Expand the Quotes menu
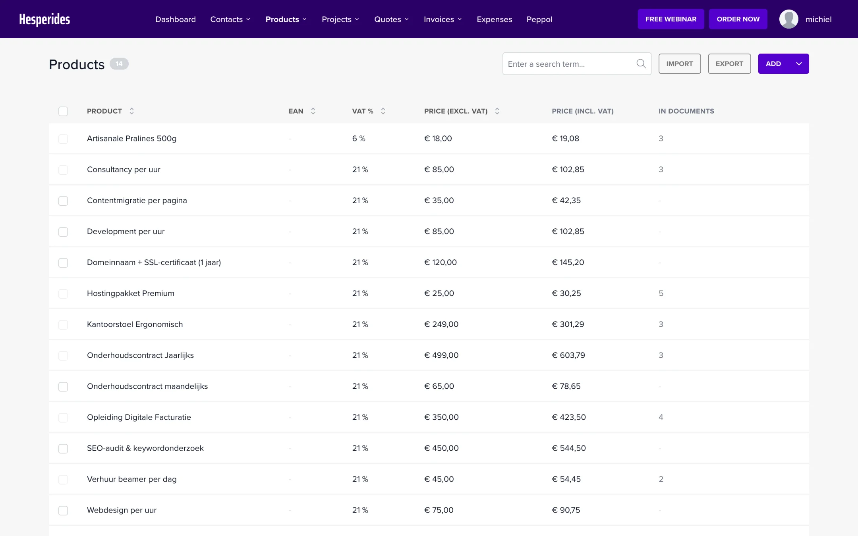The width and height of the screenshot is (858, 536). (x=392, y=19)
